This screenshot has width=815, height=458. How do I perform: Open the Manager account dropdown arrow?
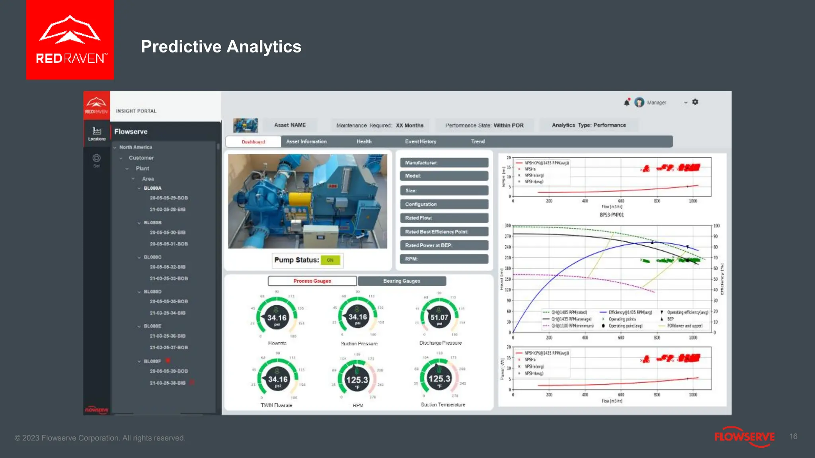(686, 103)
